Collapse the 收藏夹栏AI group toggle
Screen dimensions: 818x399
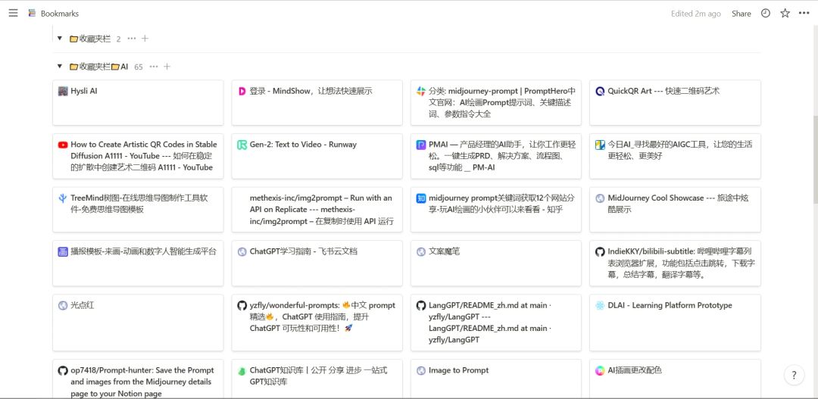click(x=60, y=66)
